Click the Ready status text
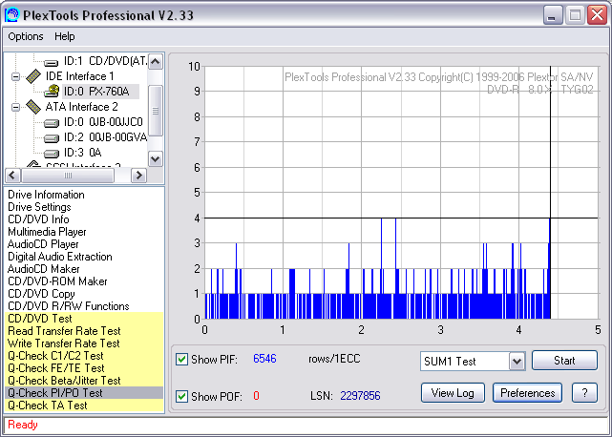The width and height of the screenshot is (612, 437). [23, 425]
